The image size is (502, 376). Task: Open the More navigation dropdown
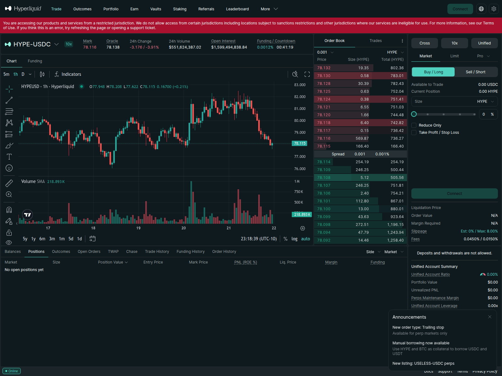(x=269, y=9)
